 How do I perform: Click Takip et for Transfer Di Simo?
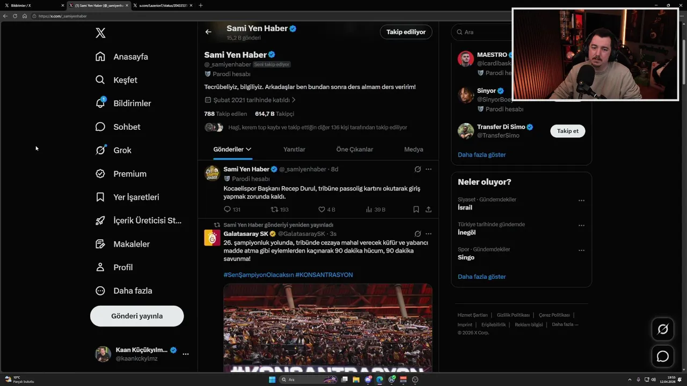click(567, 131)
